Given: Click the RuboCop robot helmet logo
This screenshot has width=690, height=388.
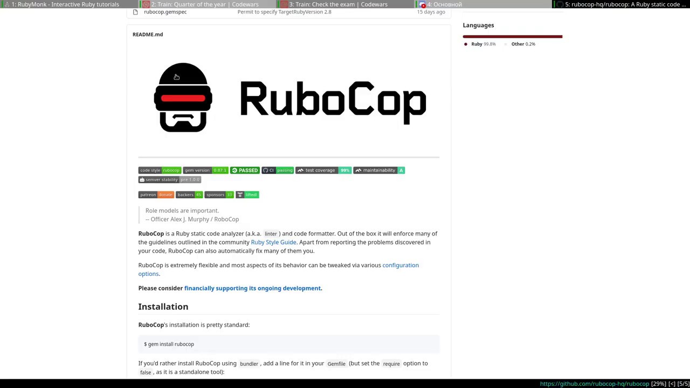Looking at the screenshot, I should (x=183, y=98).
